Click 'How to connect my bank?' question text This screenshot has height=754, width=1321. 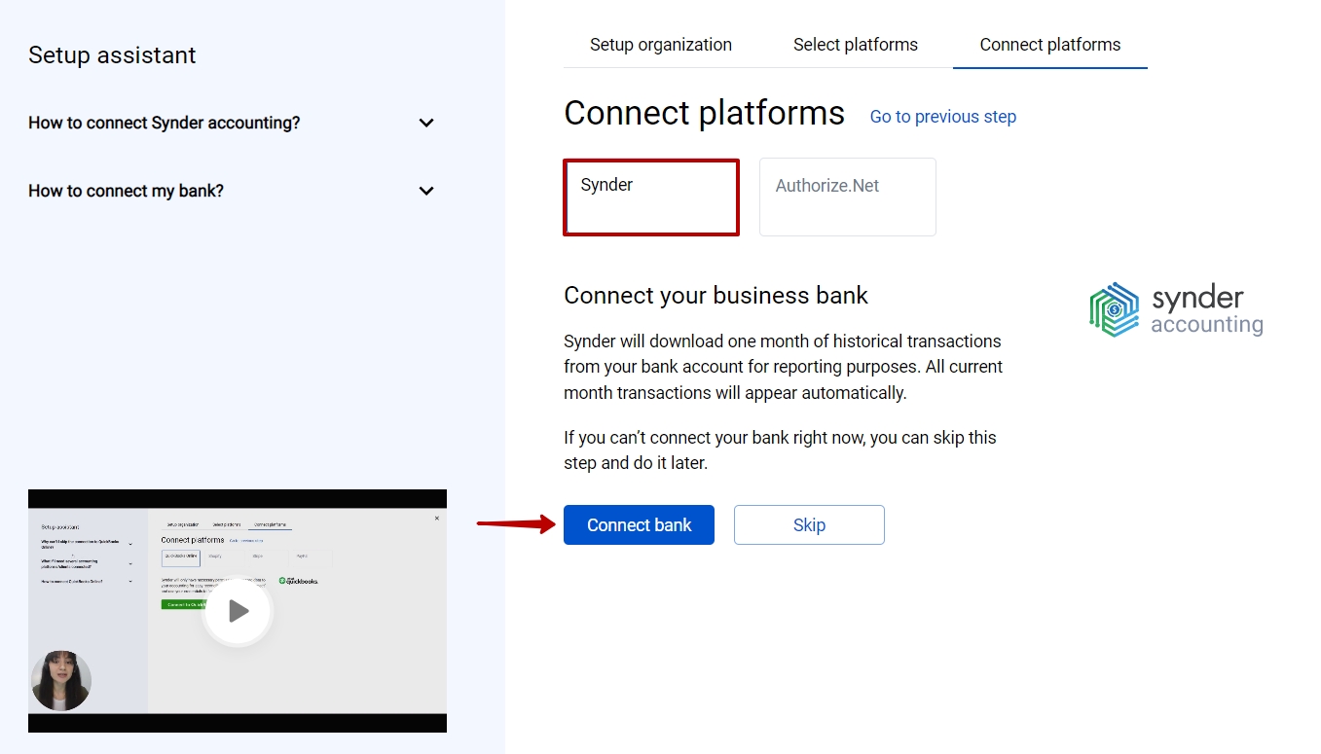[127, 191]
